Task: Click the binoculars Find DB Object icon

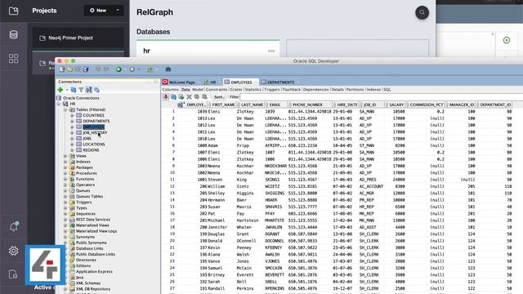Action: point(168,69)
